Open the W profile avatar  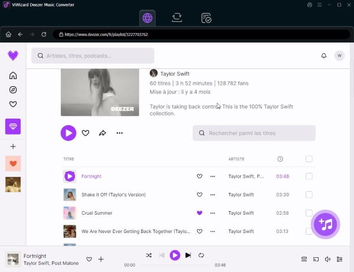(x=339, y=55)
